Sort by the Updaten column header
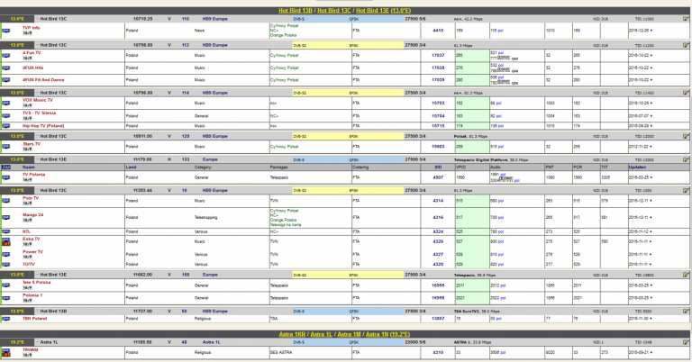The image size is (692, 362). [x=637, y=167]
